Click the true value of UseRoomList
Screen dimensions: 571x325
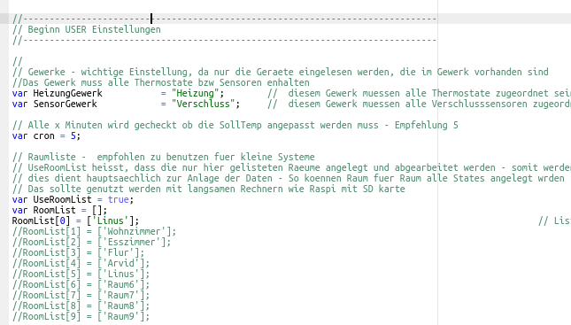(x=119, y=199)
